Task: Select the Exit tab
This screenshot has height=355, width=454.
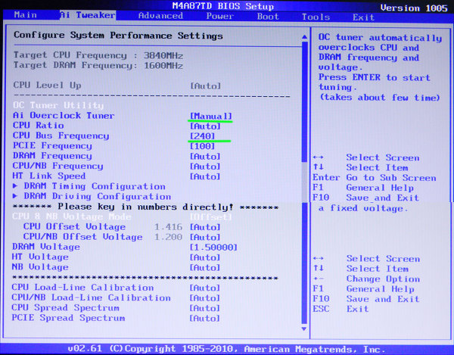Action: click(363, 17)
